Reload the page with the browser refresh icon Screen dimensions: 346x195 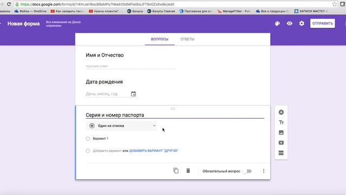click(9, 4)
